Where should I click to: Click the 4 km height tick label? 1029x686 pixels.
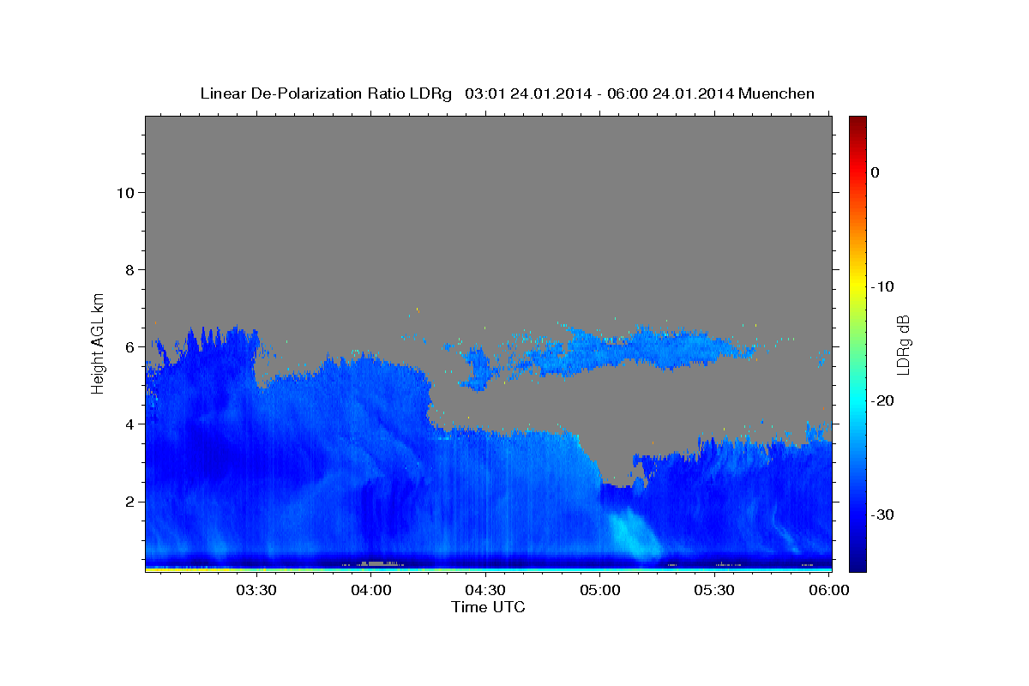(x=129, y=424)
